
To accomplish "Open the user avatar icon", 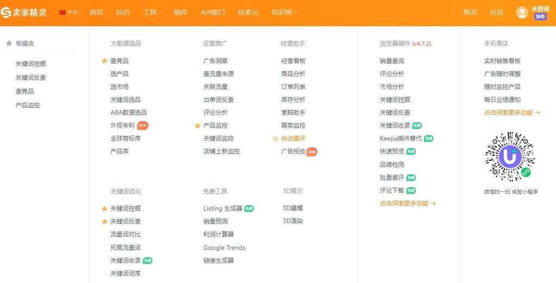I will pos(522,12).
